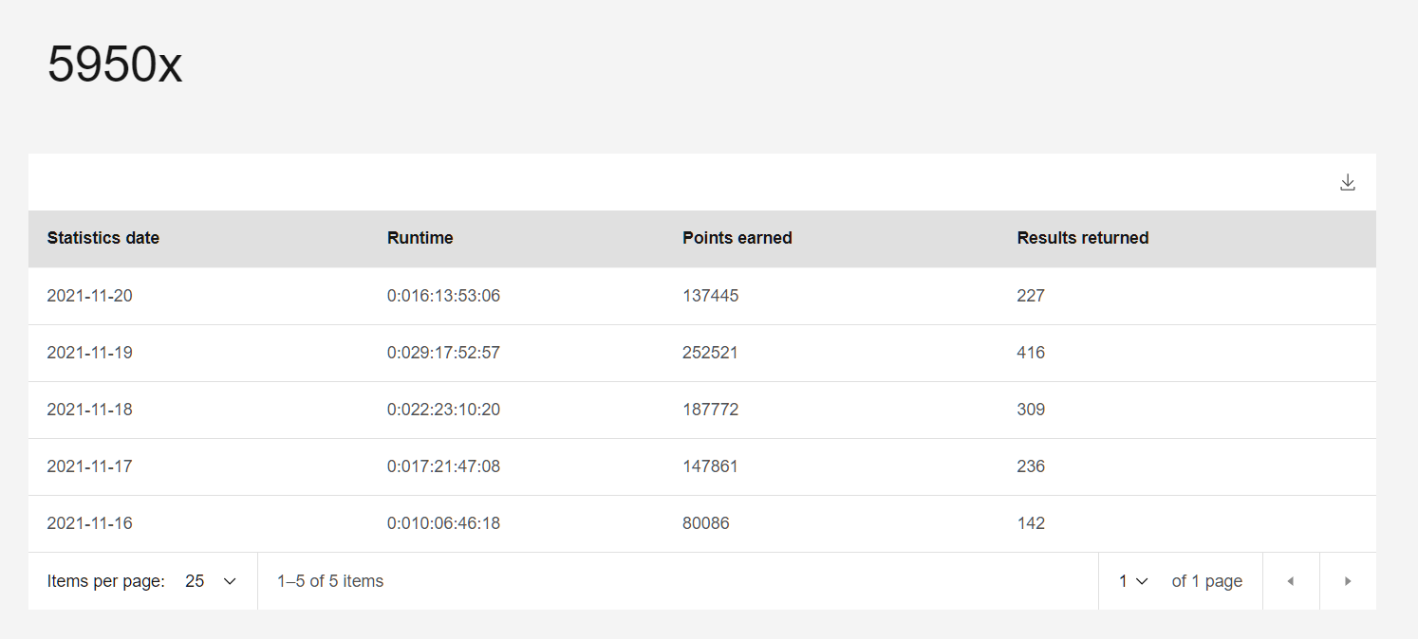Screen dimensions: 1418x639
Task: Click points value 137445
Action: pyautogui.click(x=710, y=296)
